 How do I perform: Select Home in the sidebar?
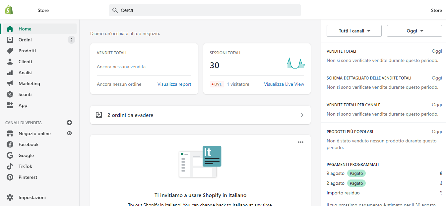tap(25, 29)
